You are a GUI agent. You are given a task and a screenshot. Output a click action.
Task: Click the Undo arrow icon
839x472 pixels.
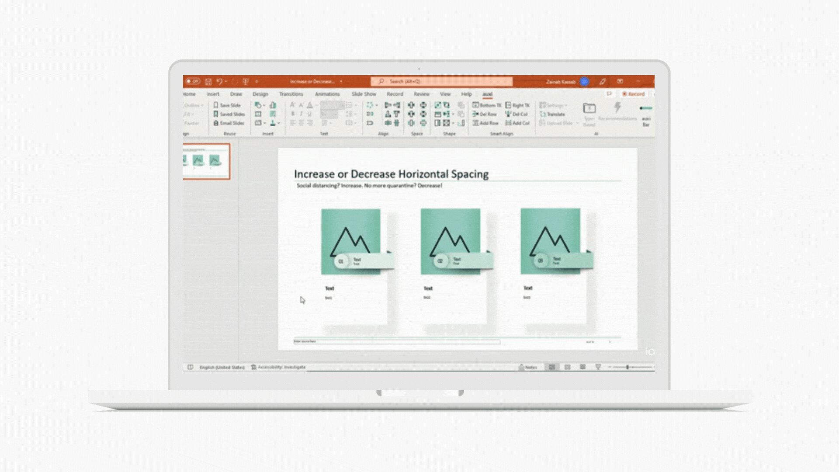[219, 81]
